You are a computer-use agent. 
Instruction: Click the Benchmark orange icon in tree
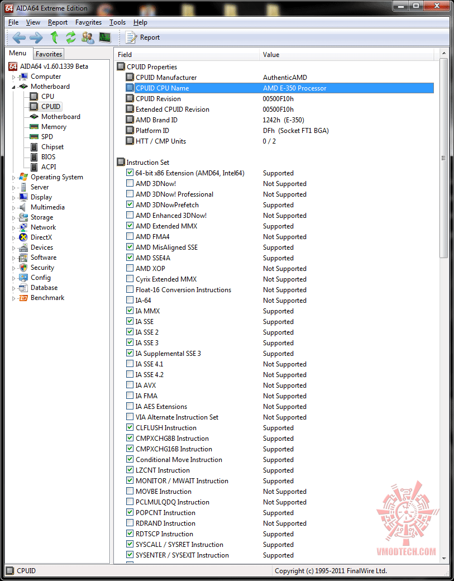pyautogui.click(x=23, y=298)
